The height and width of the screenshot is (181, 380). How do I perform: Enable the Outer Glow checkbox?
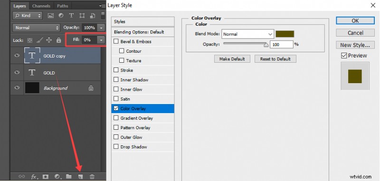coord(116,137)
